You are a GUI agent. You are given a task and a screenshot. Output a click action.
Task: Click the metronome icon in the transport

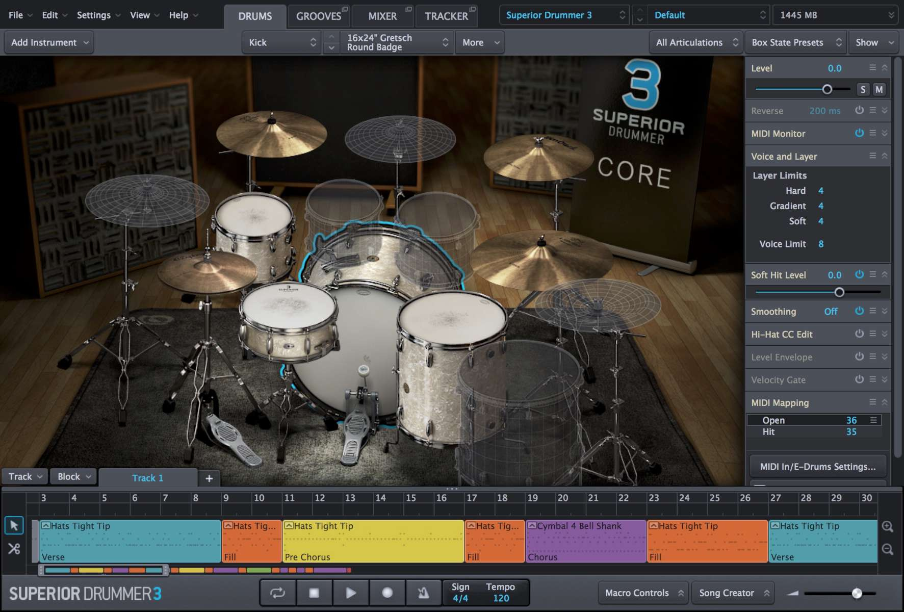coord(424,593)
